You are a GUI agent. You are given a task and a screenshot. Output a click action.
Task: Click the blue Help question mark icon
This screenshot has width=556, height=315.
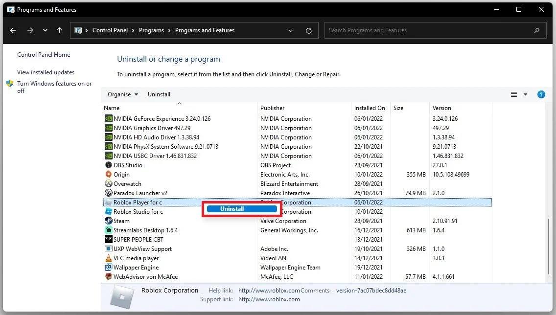point(541,94)
